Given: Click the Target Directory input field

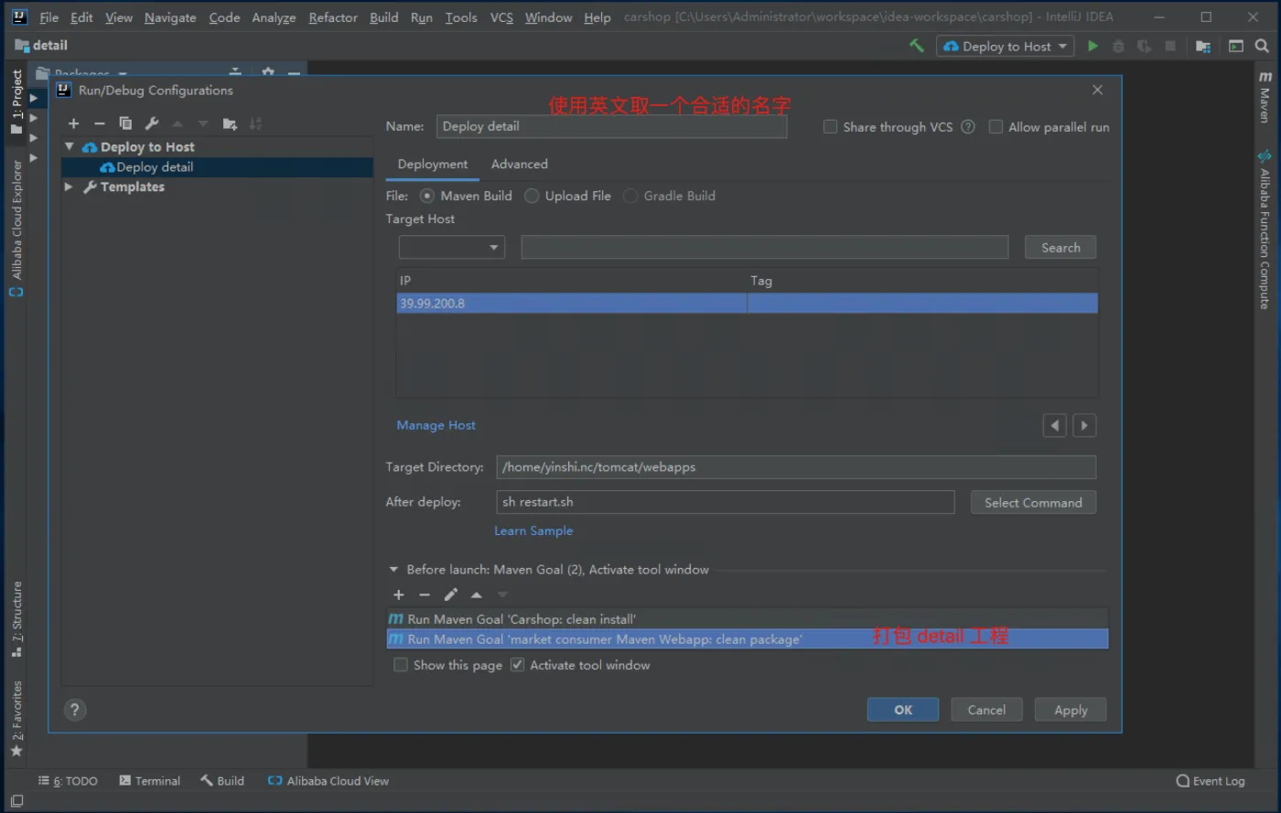Looking at the screenshot, I should (796, 466).
